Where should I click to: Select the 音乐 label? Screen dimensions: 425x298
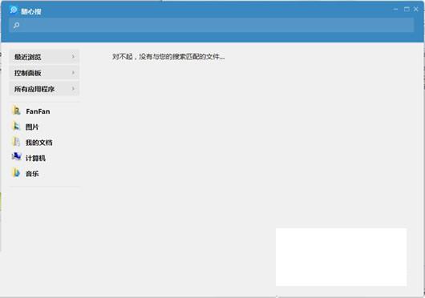click(32, 174)
